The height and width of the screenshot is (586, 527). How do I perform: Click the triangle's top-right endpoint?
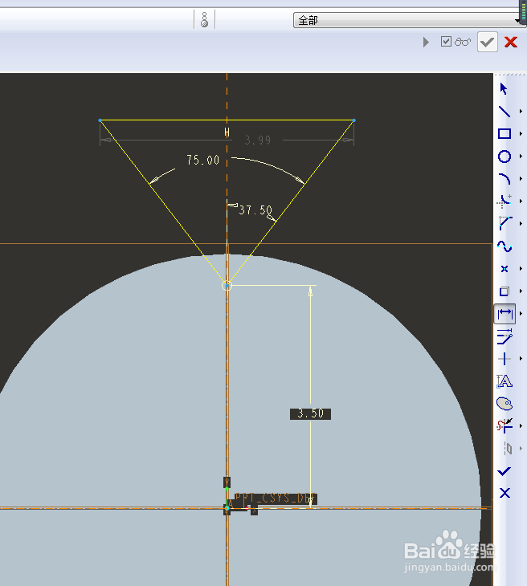coord(353,120)
